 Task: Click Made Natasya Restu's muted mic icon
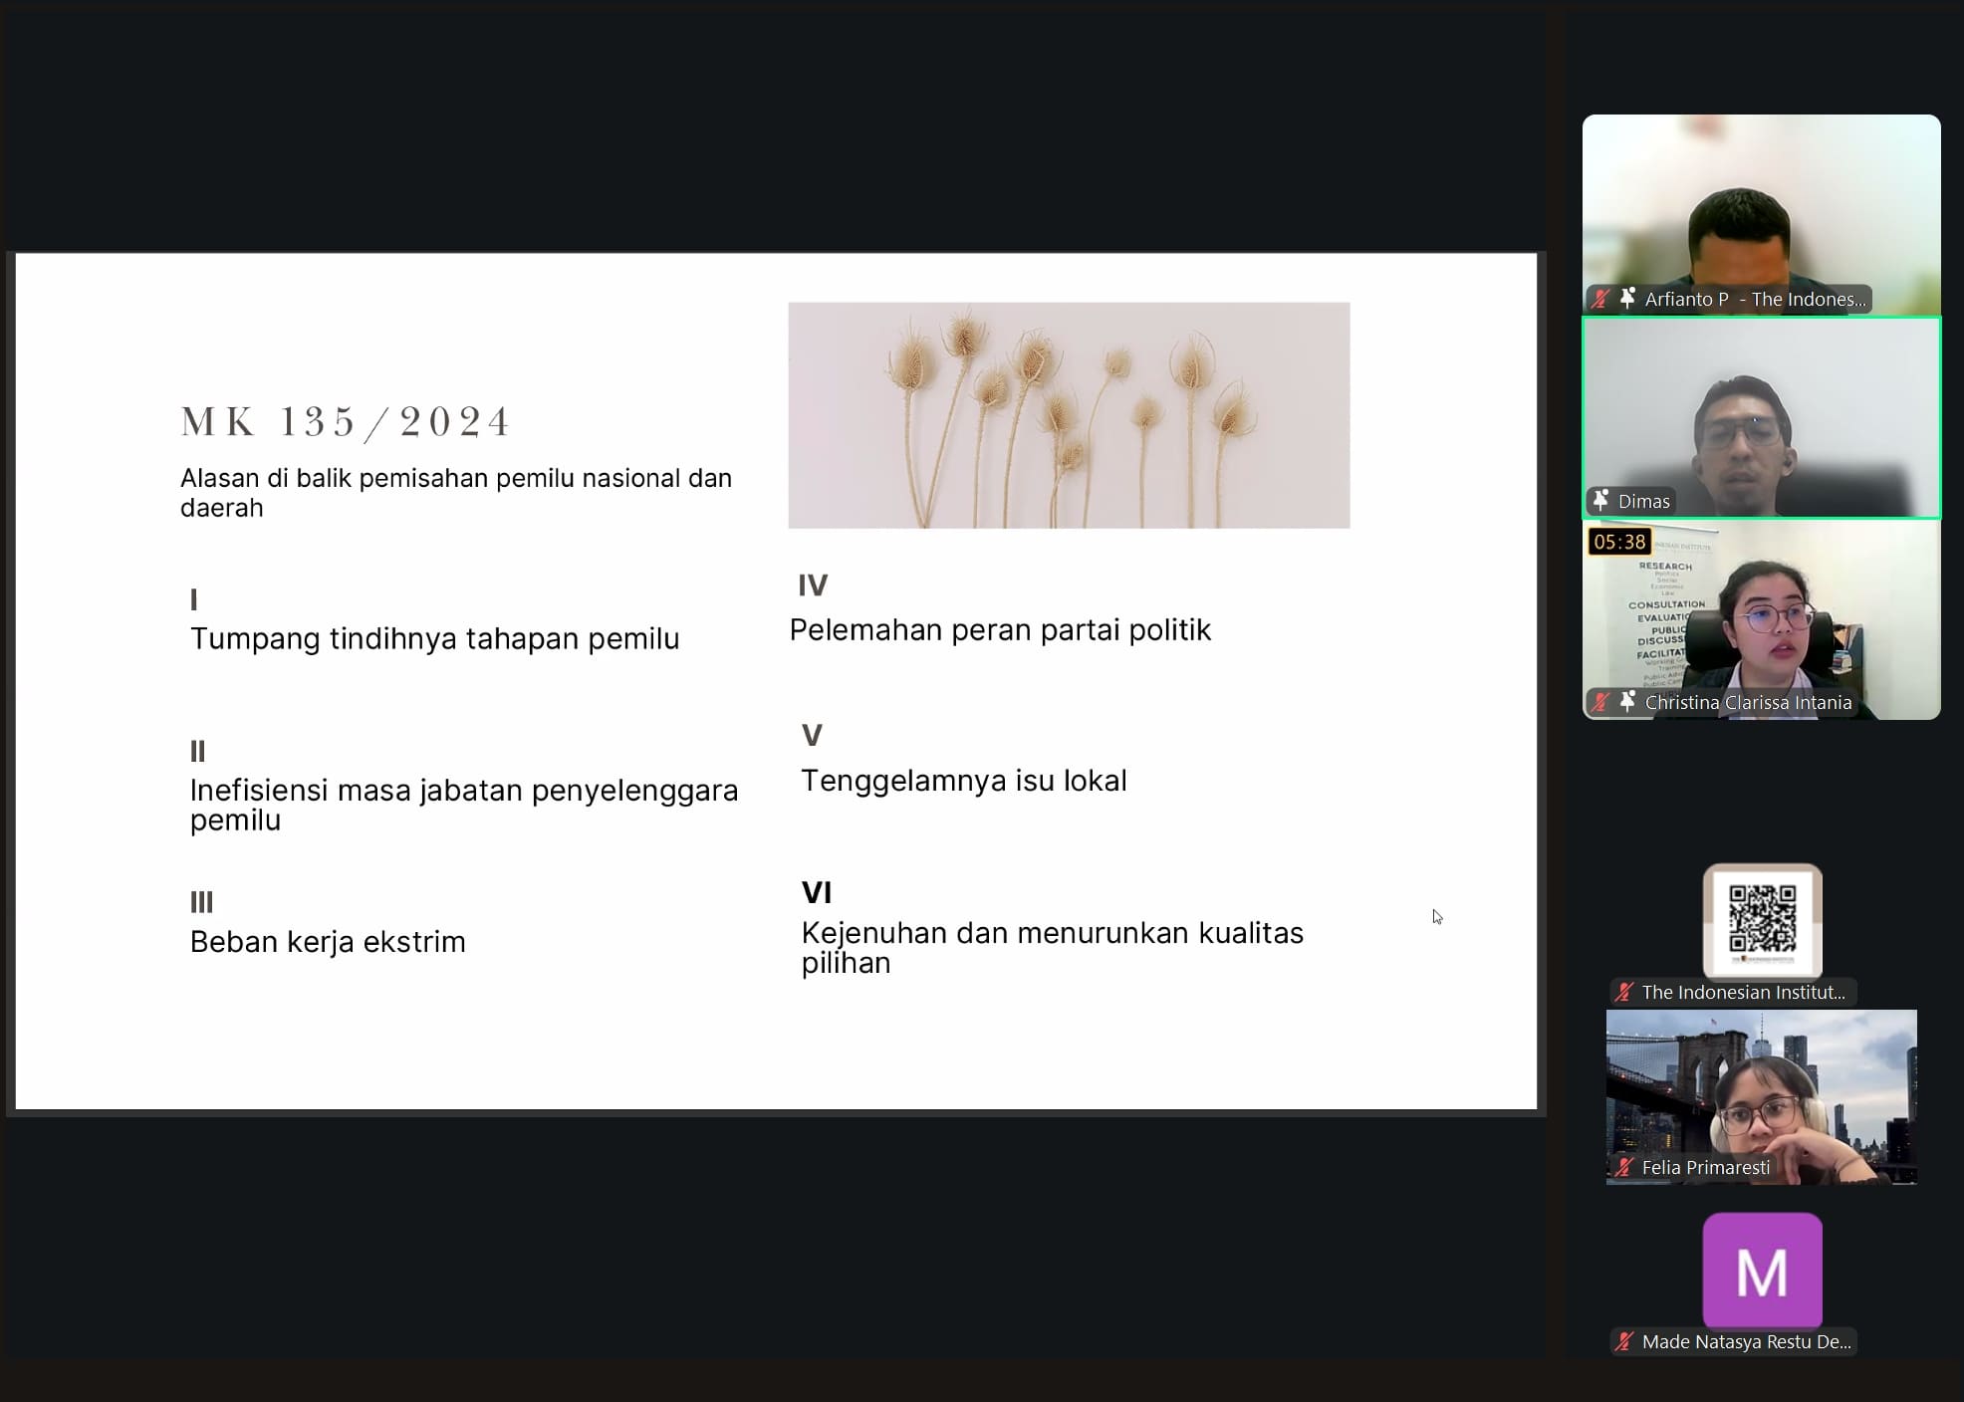click(x=1624, y=1341)
